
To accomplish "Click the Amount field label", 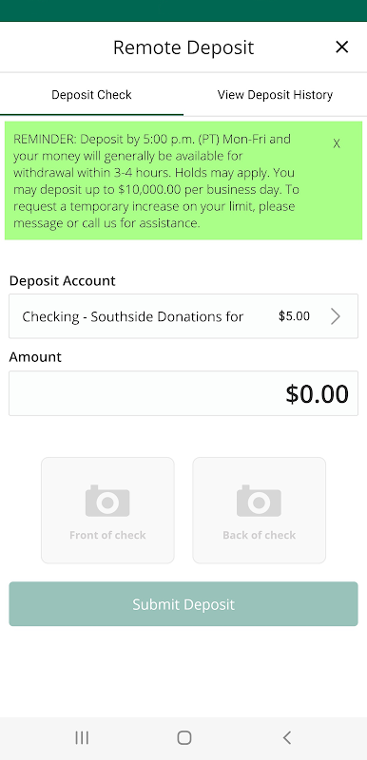I will click(x=35, y=357).
